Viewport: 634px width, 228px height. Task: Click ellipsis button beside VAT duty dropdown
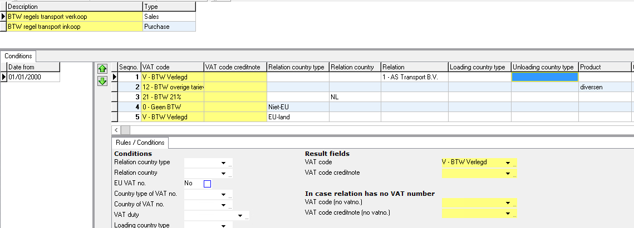tap(247, 217)
